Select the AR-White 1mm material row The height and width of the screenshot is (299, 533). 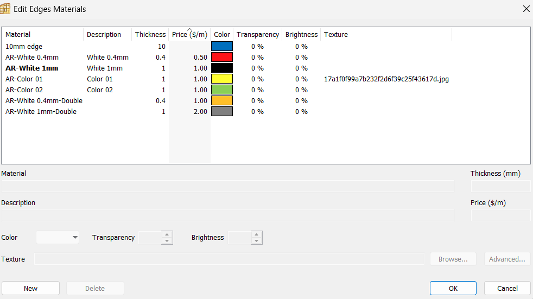pos(32,68)
